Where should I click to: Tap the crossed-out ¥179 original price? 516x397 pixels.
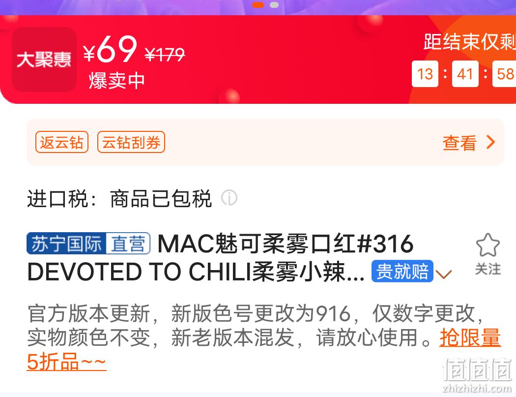pyautogui.click(x=165, y=55)
